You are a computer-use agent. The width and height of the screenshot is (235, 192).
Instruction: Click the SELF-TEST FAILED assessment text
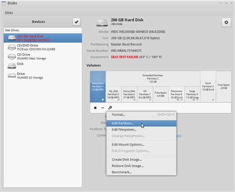[x=124, y=57]
